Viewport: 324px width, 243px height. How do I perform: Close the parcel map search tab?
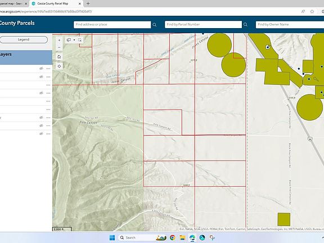pos(26,3)
